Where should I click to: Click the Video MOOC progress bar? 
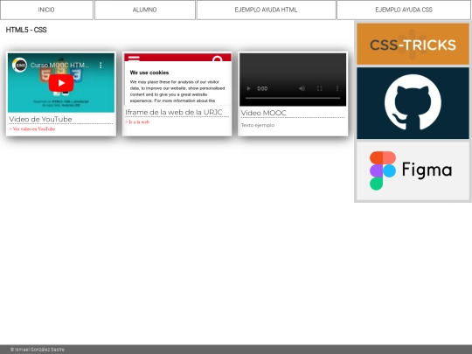point(293,98)
